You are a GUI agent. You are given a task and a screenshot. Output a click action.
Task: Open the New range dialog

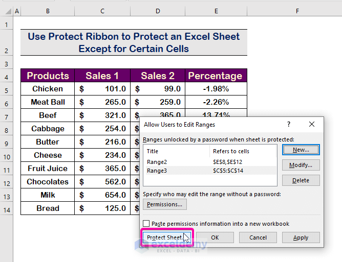click(301, 150)
